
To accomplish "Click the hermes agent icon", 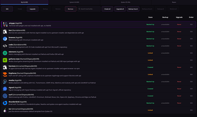I will pos(5,67).
